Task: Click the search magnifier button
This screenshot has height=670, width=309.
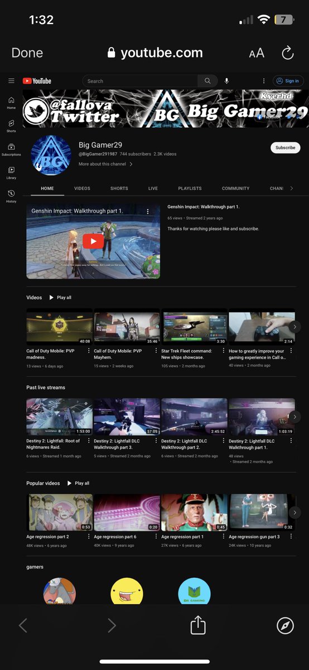Action: tap(207, 81)
